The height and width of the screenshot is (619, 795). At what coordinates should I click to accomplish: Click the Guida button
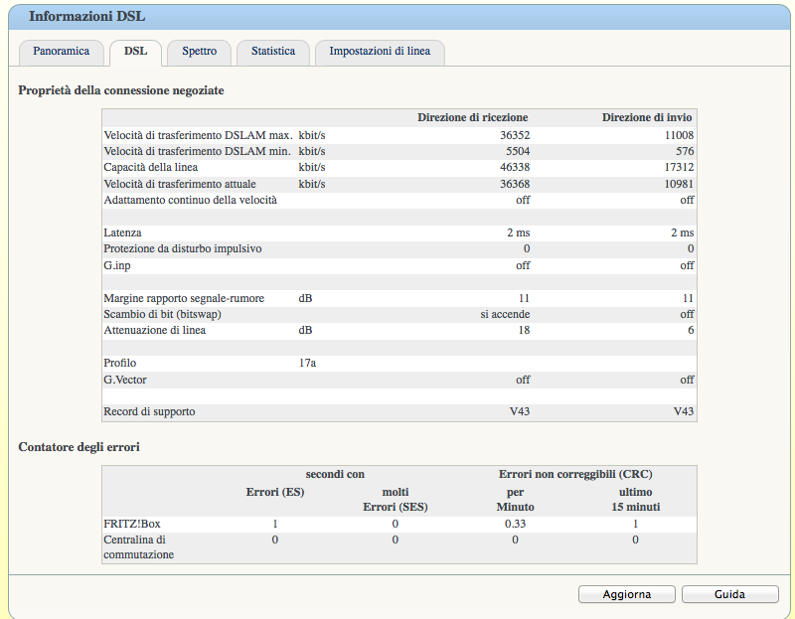[729, 594]
